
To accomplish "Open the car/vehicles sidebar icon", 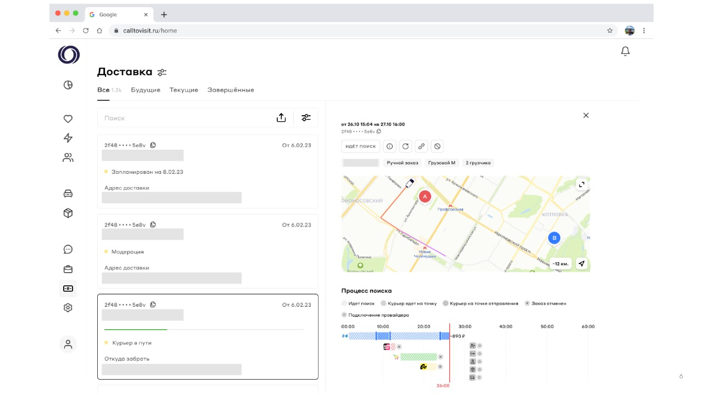I will 68,193.
